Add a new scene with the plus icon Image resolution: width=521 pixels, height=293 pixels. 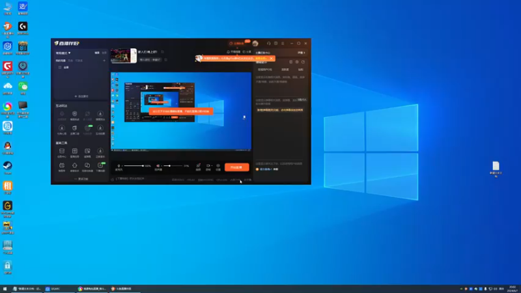104,61
